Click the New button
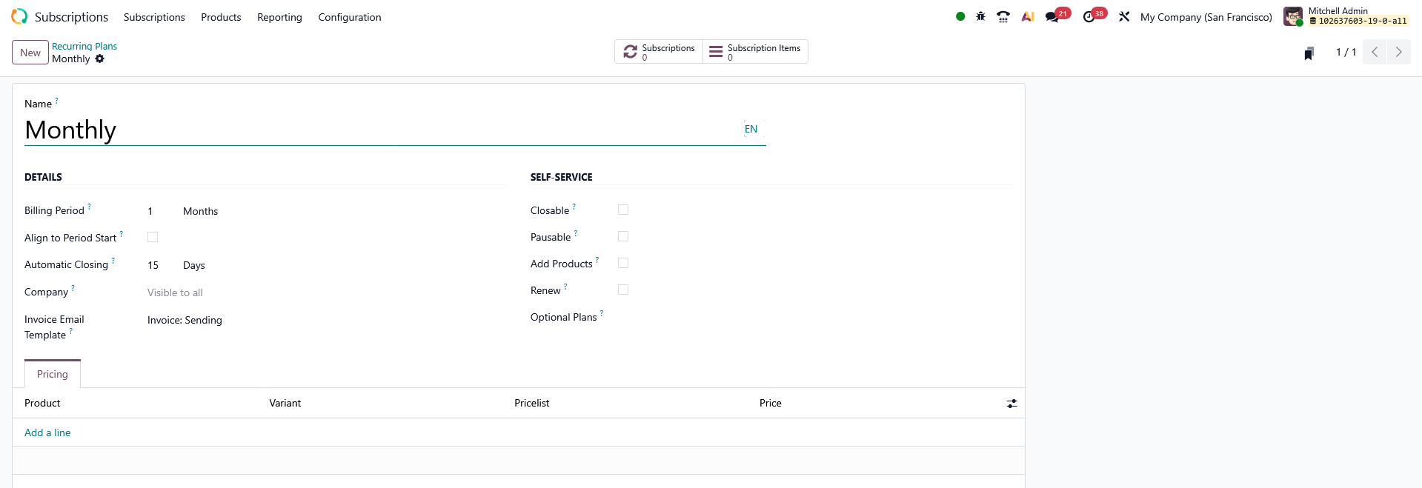Viewport: 1422px width, 488px height. (x=30, y=53)
